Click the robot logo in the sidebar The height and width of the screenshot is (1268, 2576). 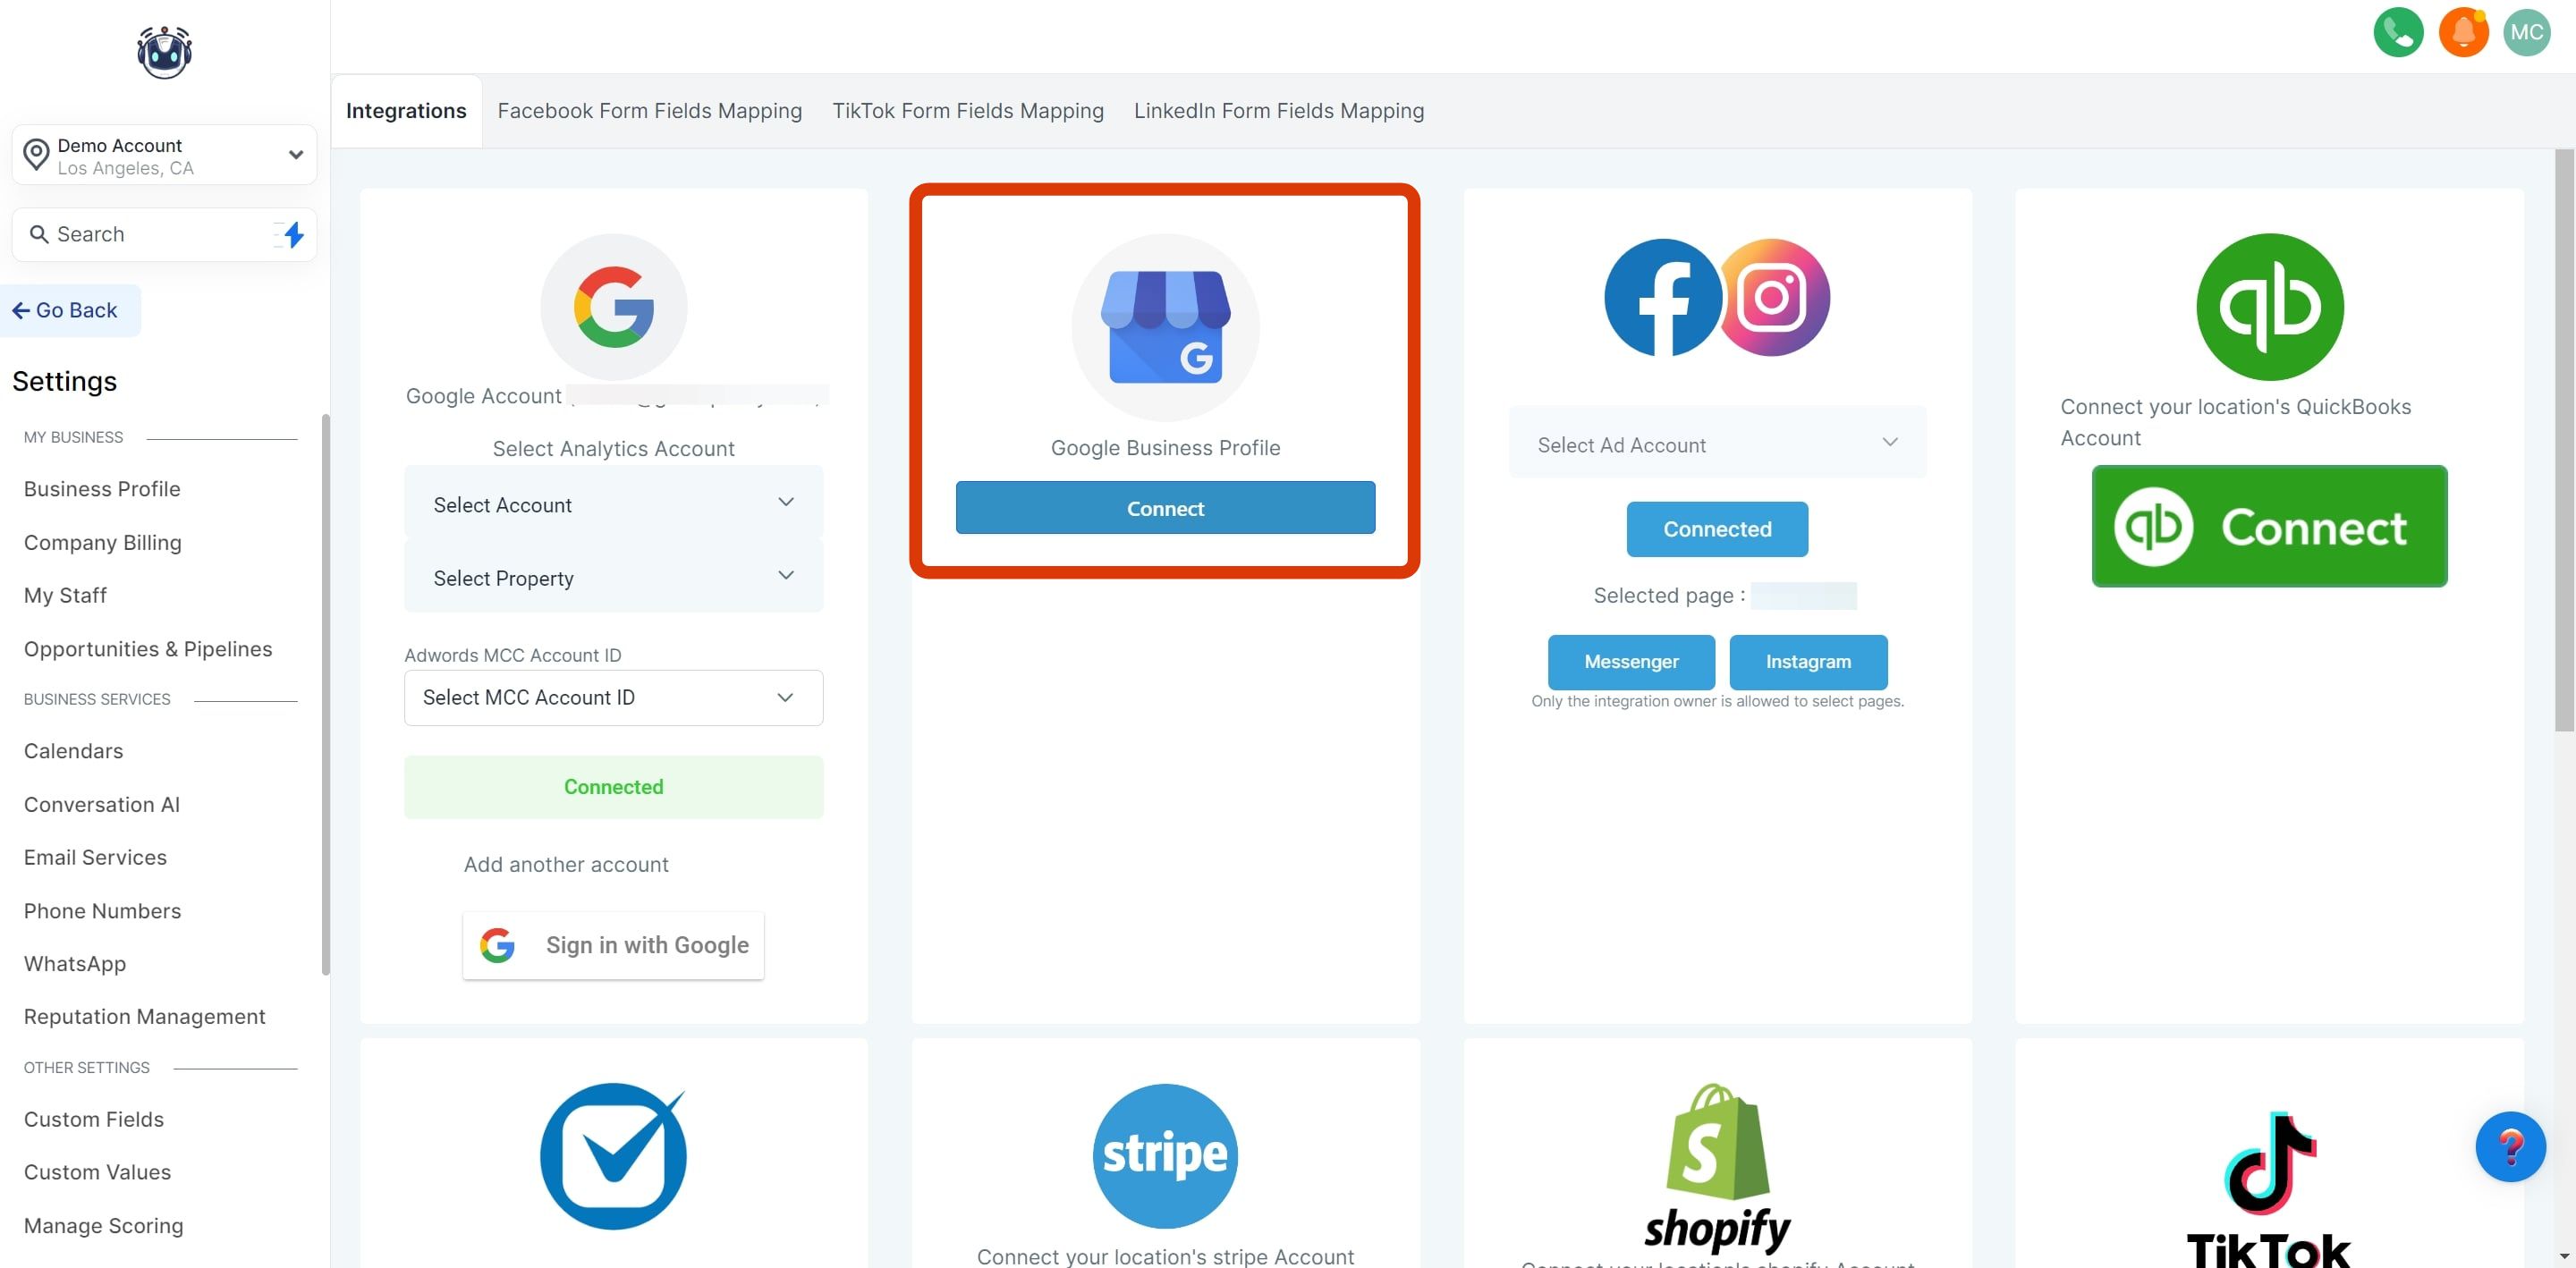tap(164, 52)
